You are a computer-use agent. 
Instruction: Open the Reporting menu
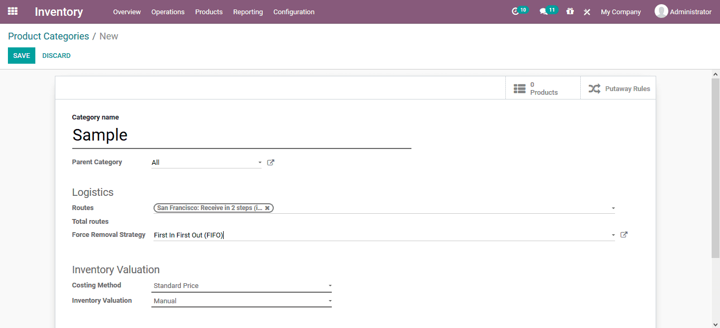coord(248,12)
